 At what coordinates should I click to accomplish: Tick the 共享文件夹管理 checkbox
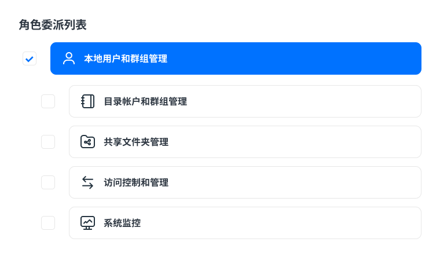pyautogui.click(x=48, y=142)
